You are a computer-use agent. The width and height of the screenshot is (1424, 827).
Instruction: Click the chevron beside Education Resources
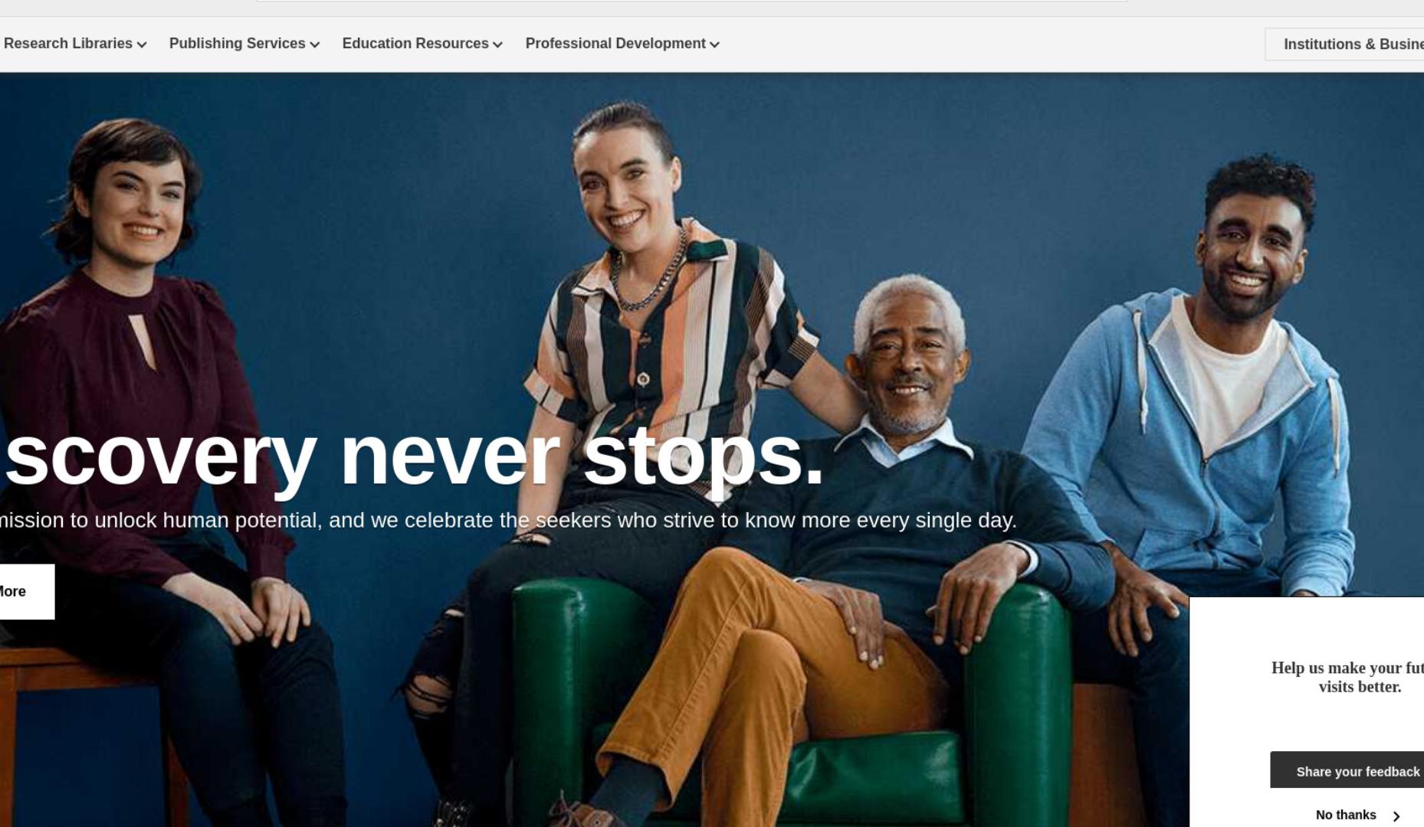tap(498, 45)
